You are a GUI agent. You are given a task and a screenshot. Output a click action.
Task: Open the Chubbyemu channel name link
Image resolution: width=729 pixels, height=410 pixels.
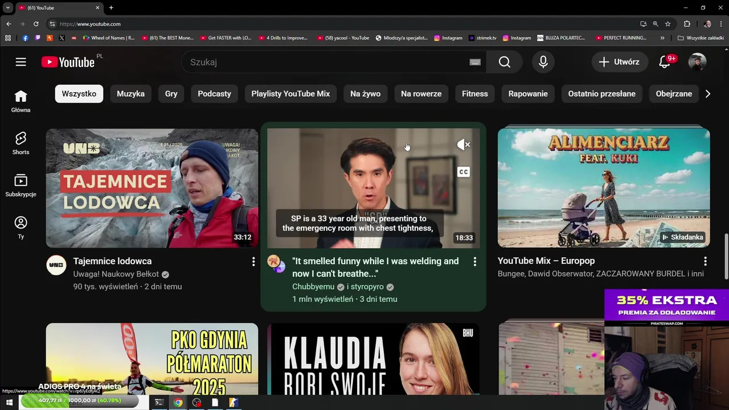(x=313, y=286)
